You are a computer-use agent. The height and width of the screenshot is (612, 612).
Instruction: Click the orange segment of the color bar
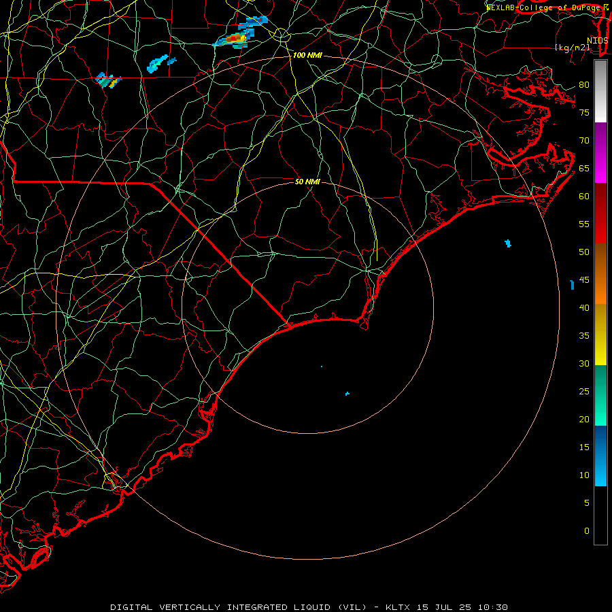pyautogui.click(x=600, y=274)
